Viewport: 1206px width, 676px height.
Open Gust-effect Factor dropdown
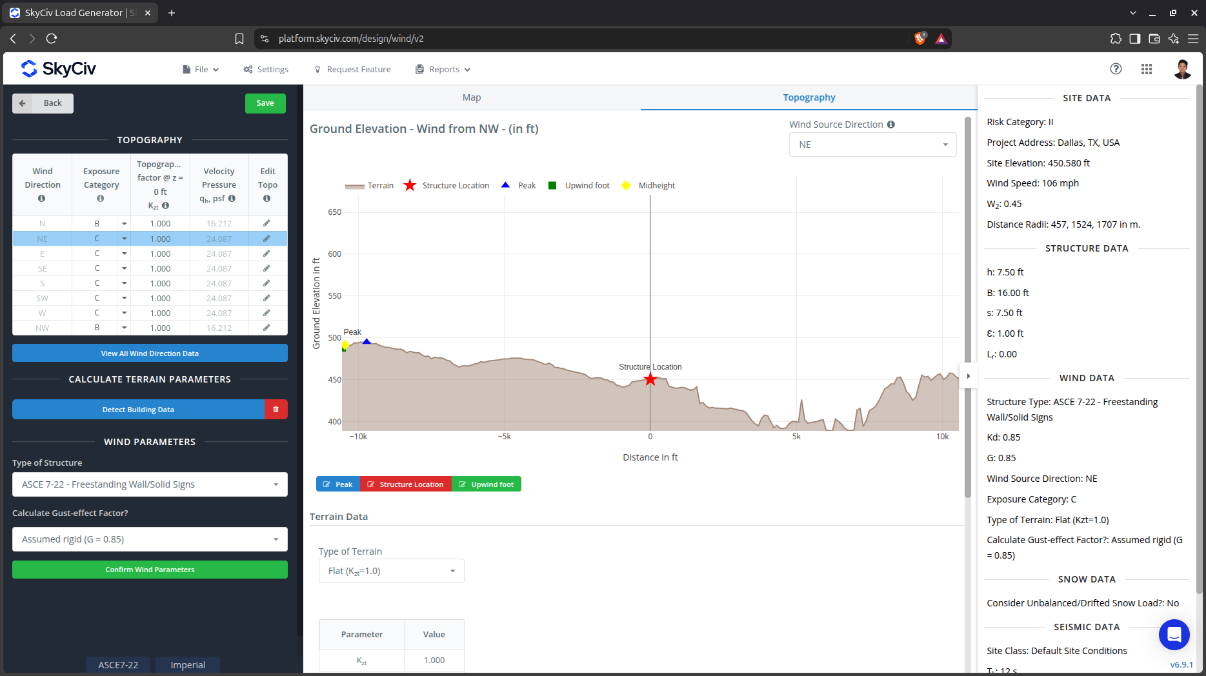150,539
